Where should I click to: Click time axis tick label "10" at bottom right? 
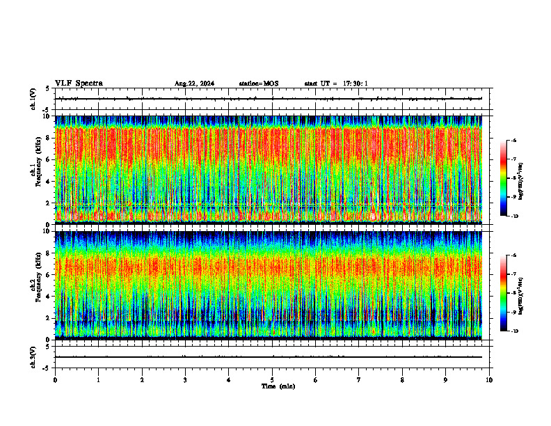click(489, 380)
